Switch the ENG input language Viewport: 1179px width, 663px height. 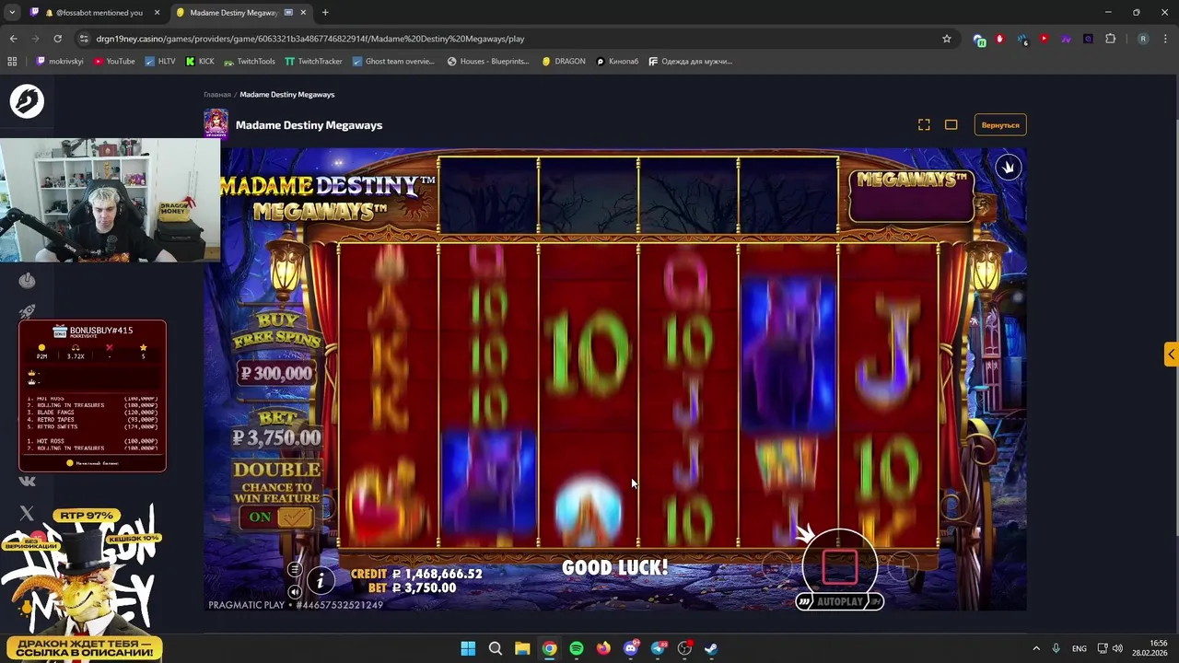[x=1079, y=648]
